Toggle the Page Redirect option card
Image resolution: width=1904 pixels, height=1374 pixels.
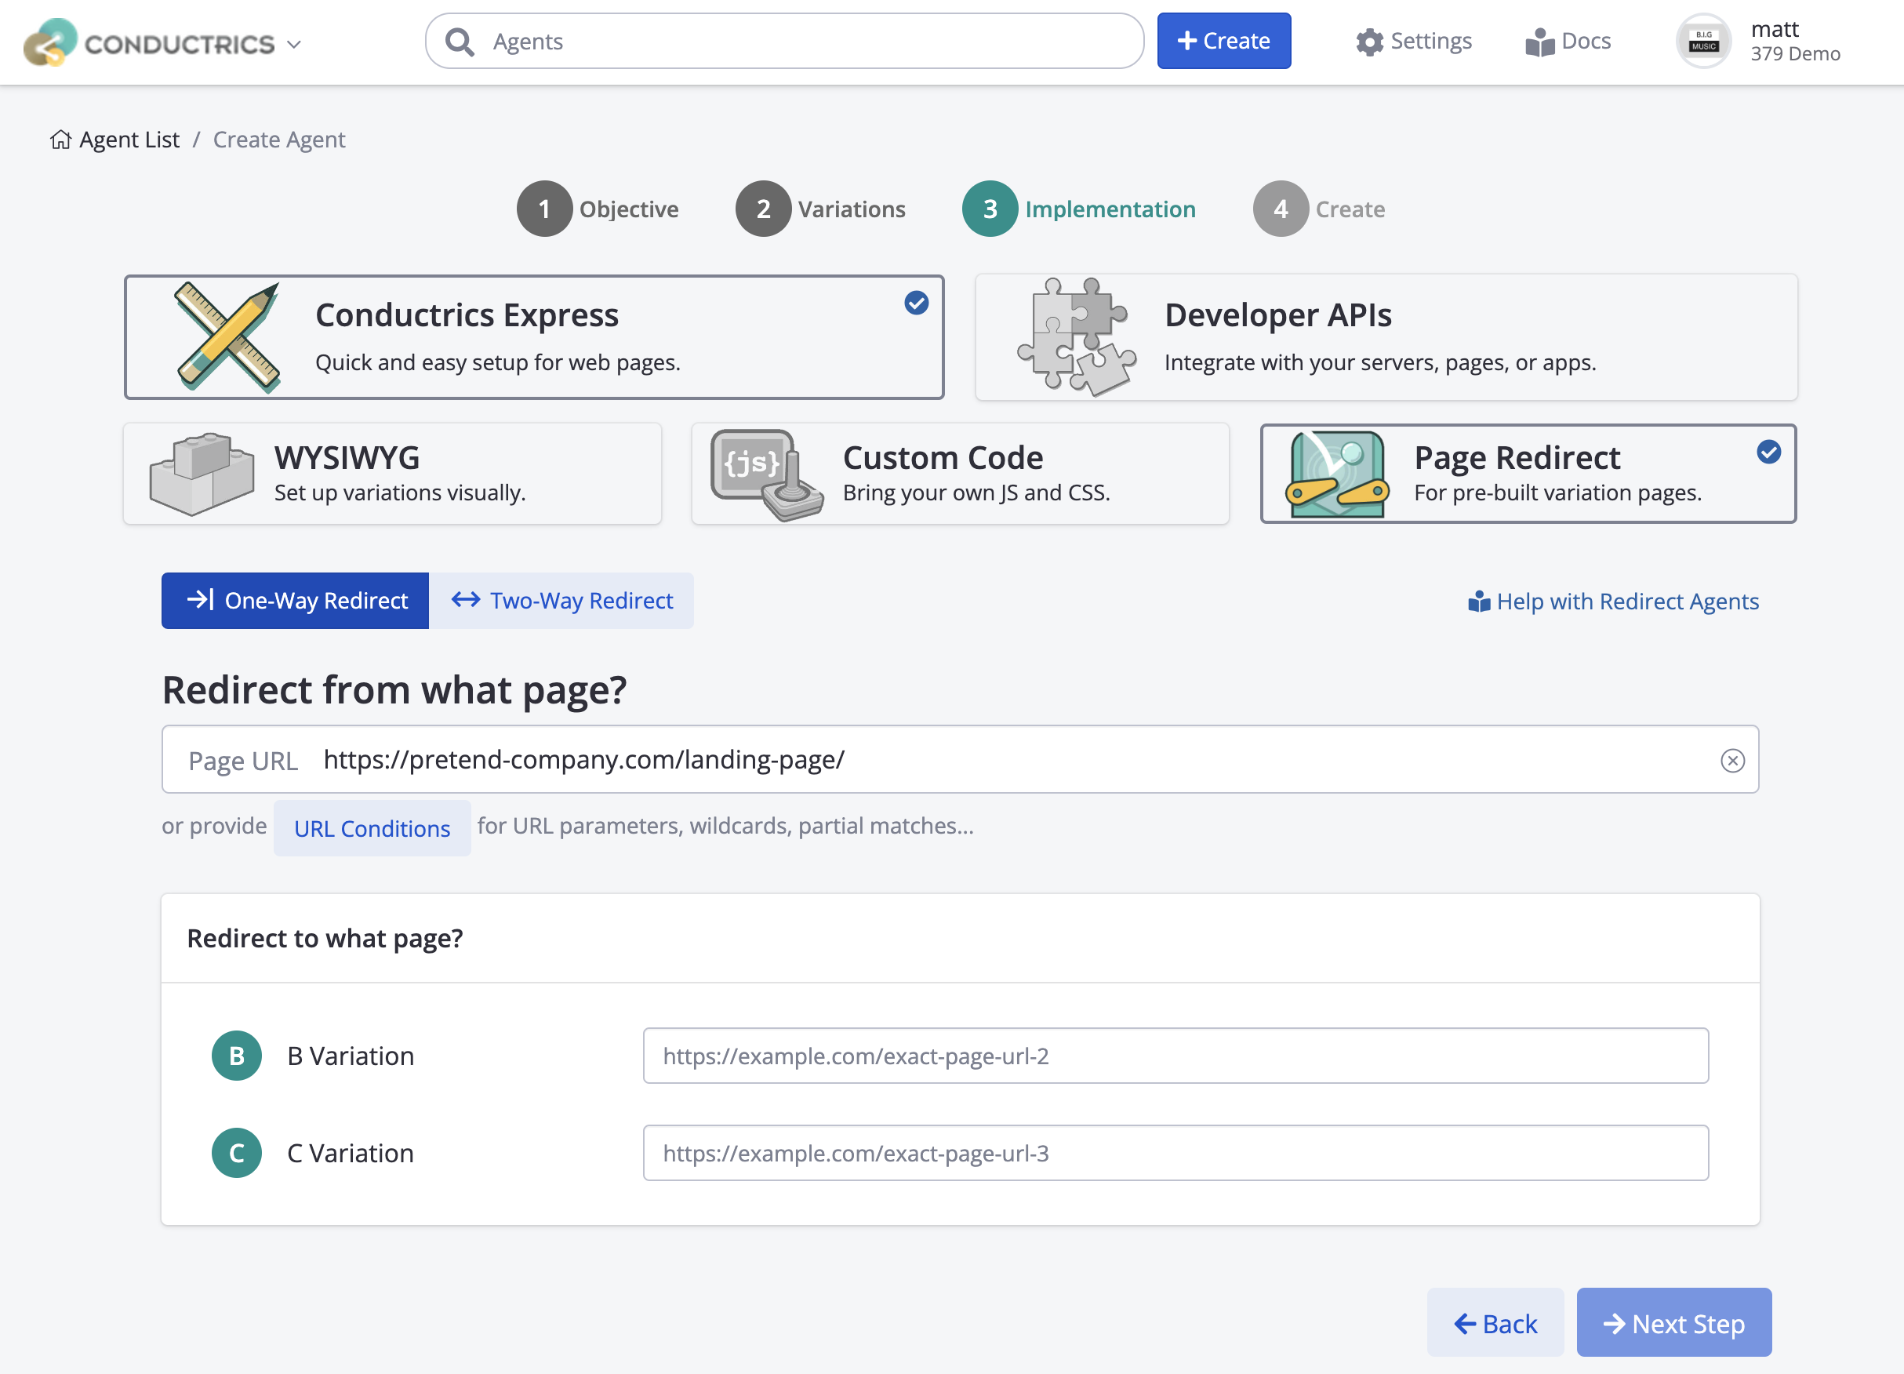pyautogui.click(x=1527, y=474)
